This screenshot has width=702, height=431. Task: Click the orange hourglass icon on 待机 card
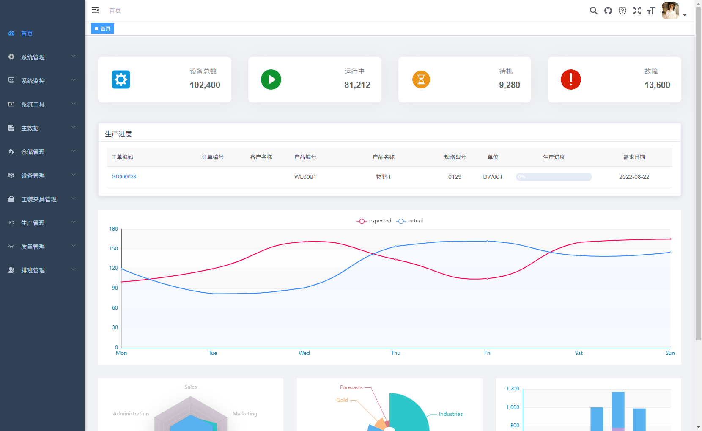421,80
